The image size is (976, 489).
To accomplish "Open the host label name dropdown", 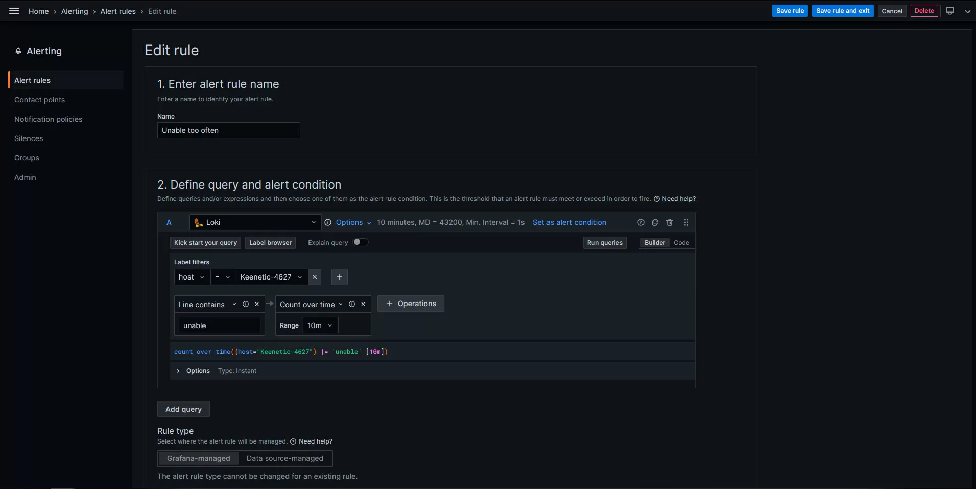I will [192, 277].
